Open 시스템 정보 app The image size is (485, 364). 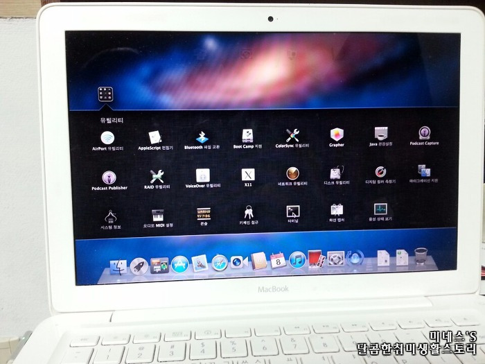(111, 216)
